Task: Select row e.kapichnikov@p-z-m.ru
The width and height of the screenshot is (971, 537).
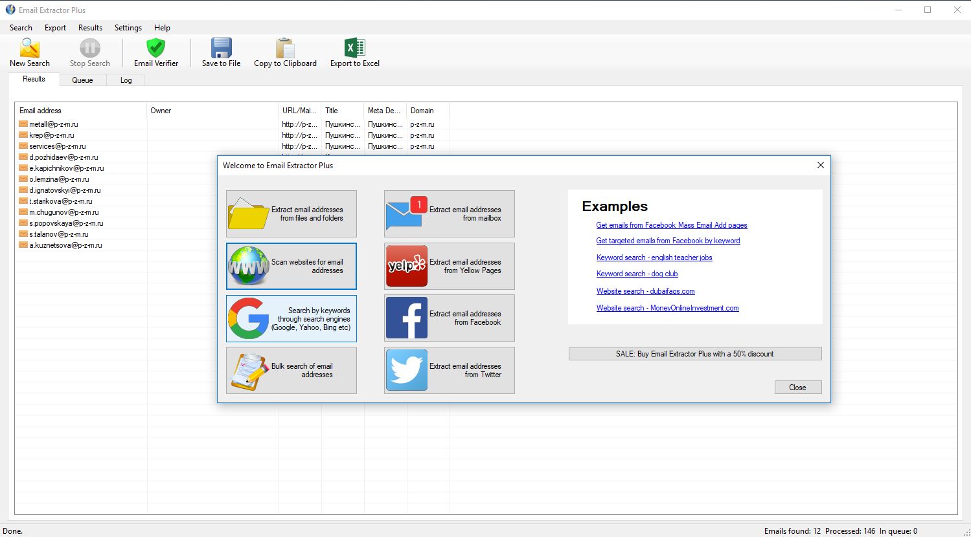Action: [x=66, y=168]
